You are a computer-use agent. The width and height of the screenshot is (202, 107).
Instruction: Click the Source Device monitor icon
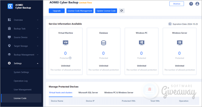click(x=9, y=37)
